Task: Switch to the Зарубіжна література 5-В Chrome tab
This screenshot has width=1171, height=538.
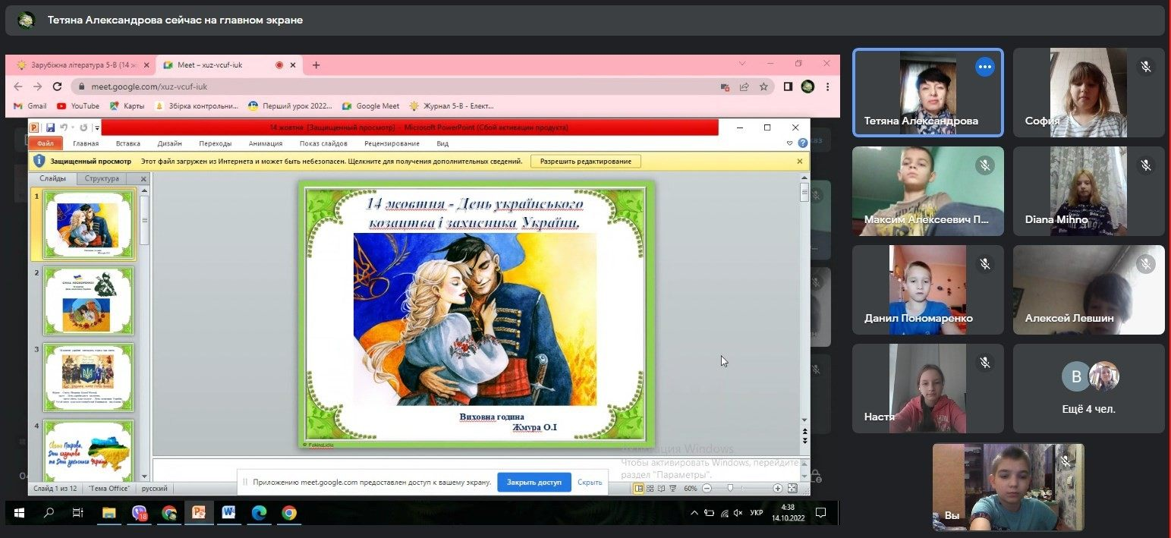Action: (81, 65)
